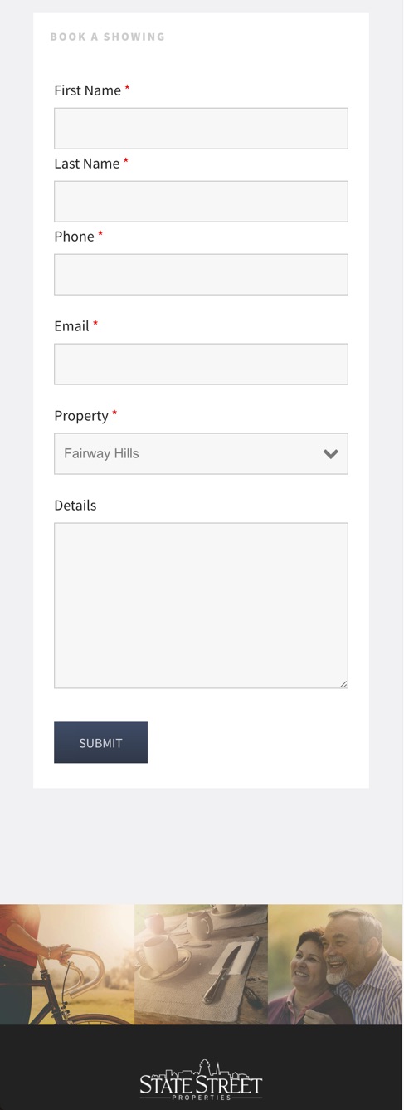This screenshot has height=1110, width=404.
Task: Click the First Name label
Action: [87, 90]
